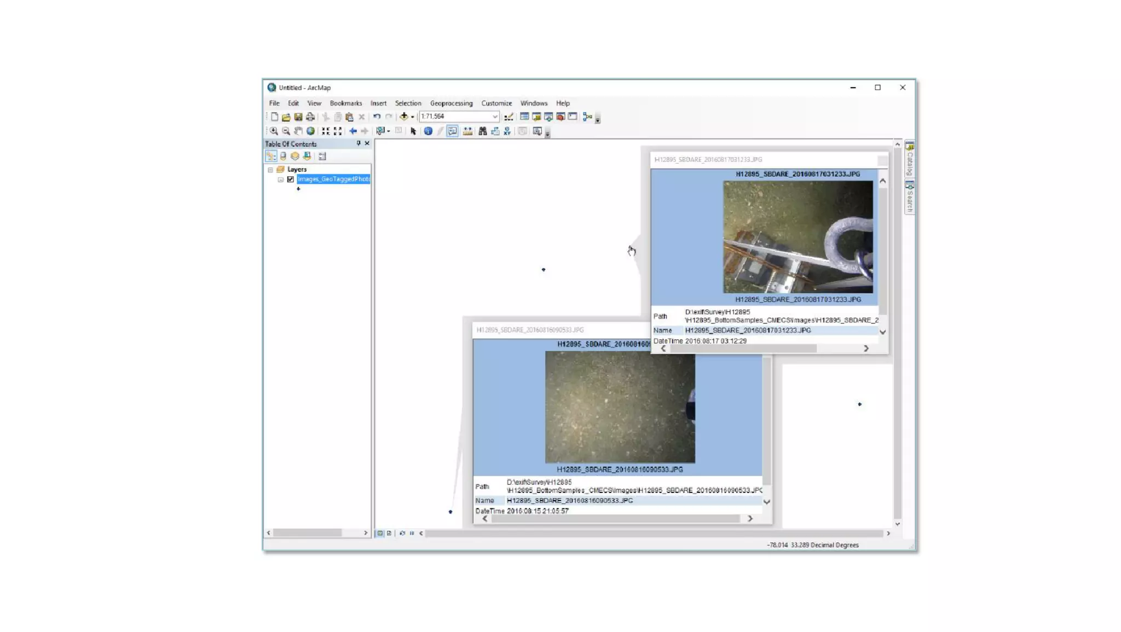This screenshot has height=632, width=1121.
Task: Select the Identify tool
Action: click(428, 131)
